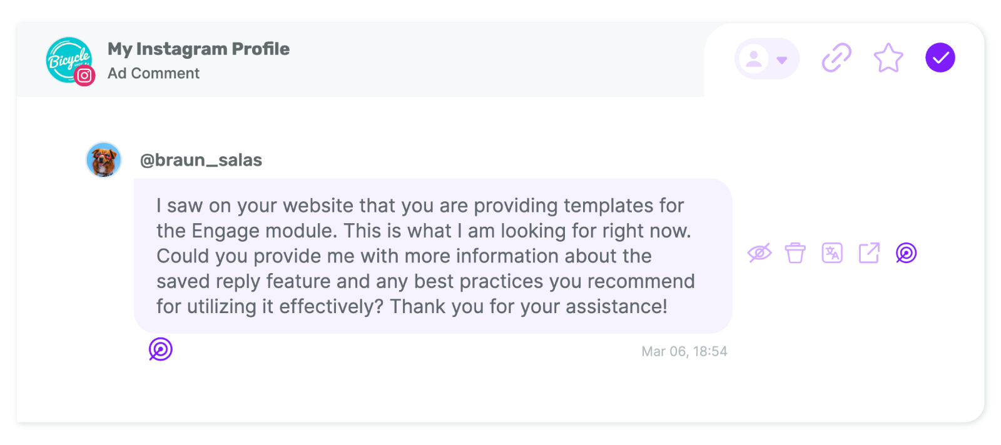Click the Instagram badge on profile logo
Screen dimensions: 1001x445
[84, 76]
